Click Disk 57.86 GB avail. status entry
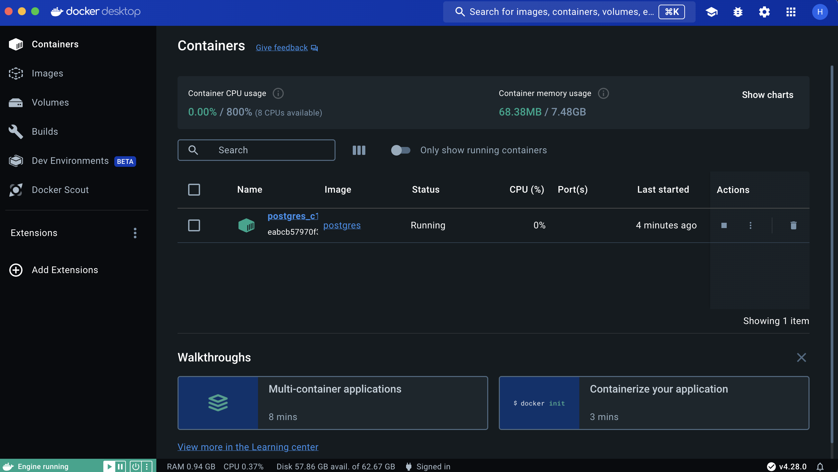Screen dimensions: 838x472 336,467
